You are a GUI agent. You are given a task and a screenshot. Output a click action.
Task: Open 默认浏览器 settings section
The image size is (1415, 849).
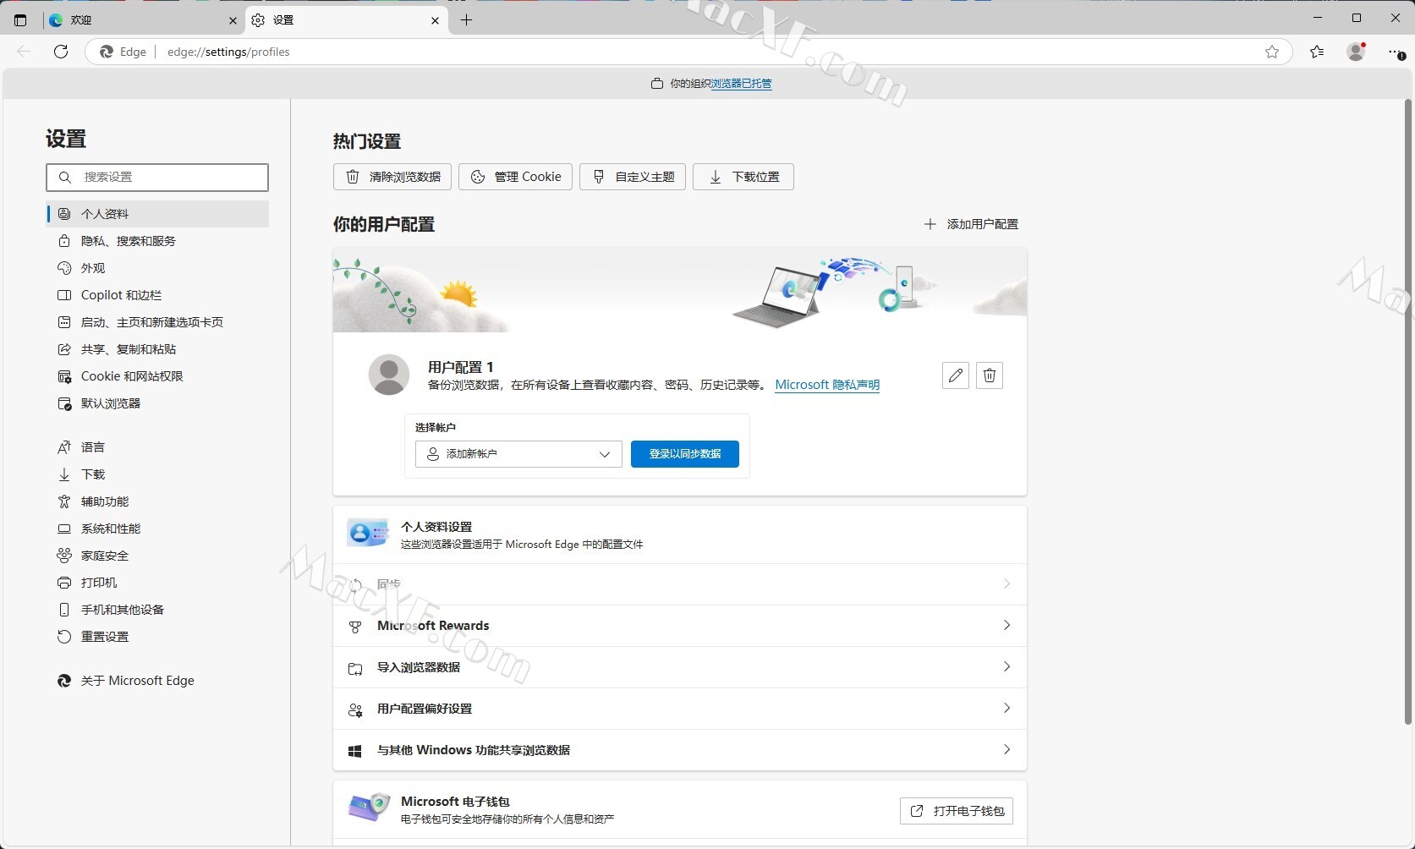[x=158, y=403]
